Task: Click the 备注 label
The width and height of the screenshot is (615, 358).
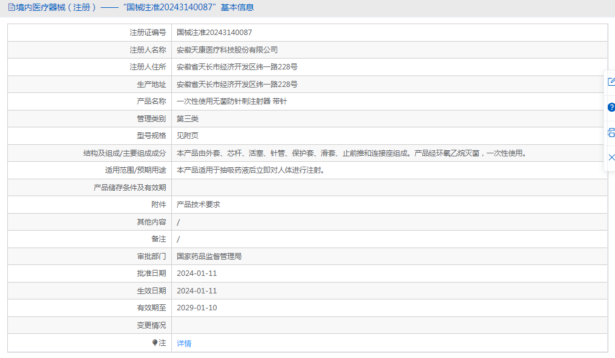Action: coord(159,239)
